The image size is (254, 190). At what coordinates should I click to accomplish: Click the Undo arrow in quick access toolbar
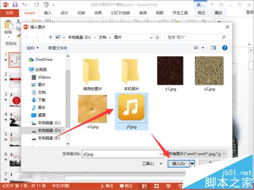coord(24,5)
